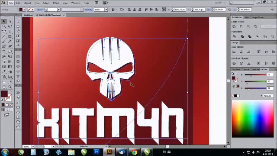277x156 pixels.
Task: Click the Unite shape mode icon
Action: tap(234, 26)
